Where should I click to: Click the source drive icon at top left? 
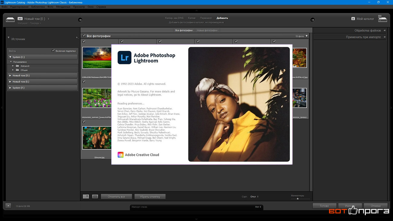10,20
